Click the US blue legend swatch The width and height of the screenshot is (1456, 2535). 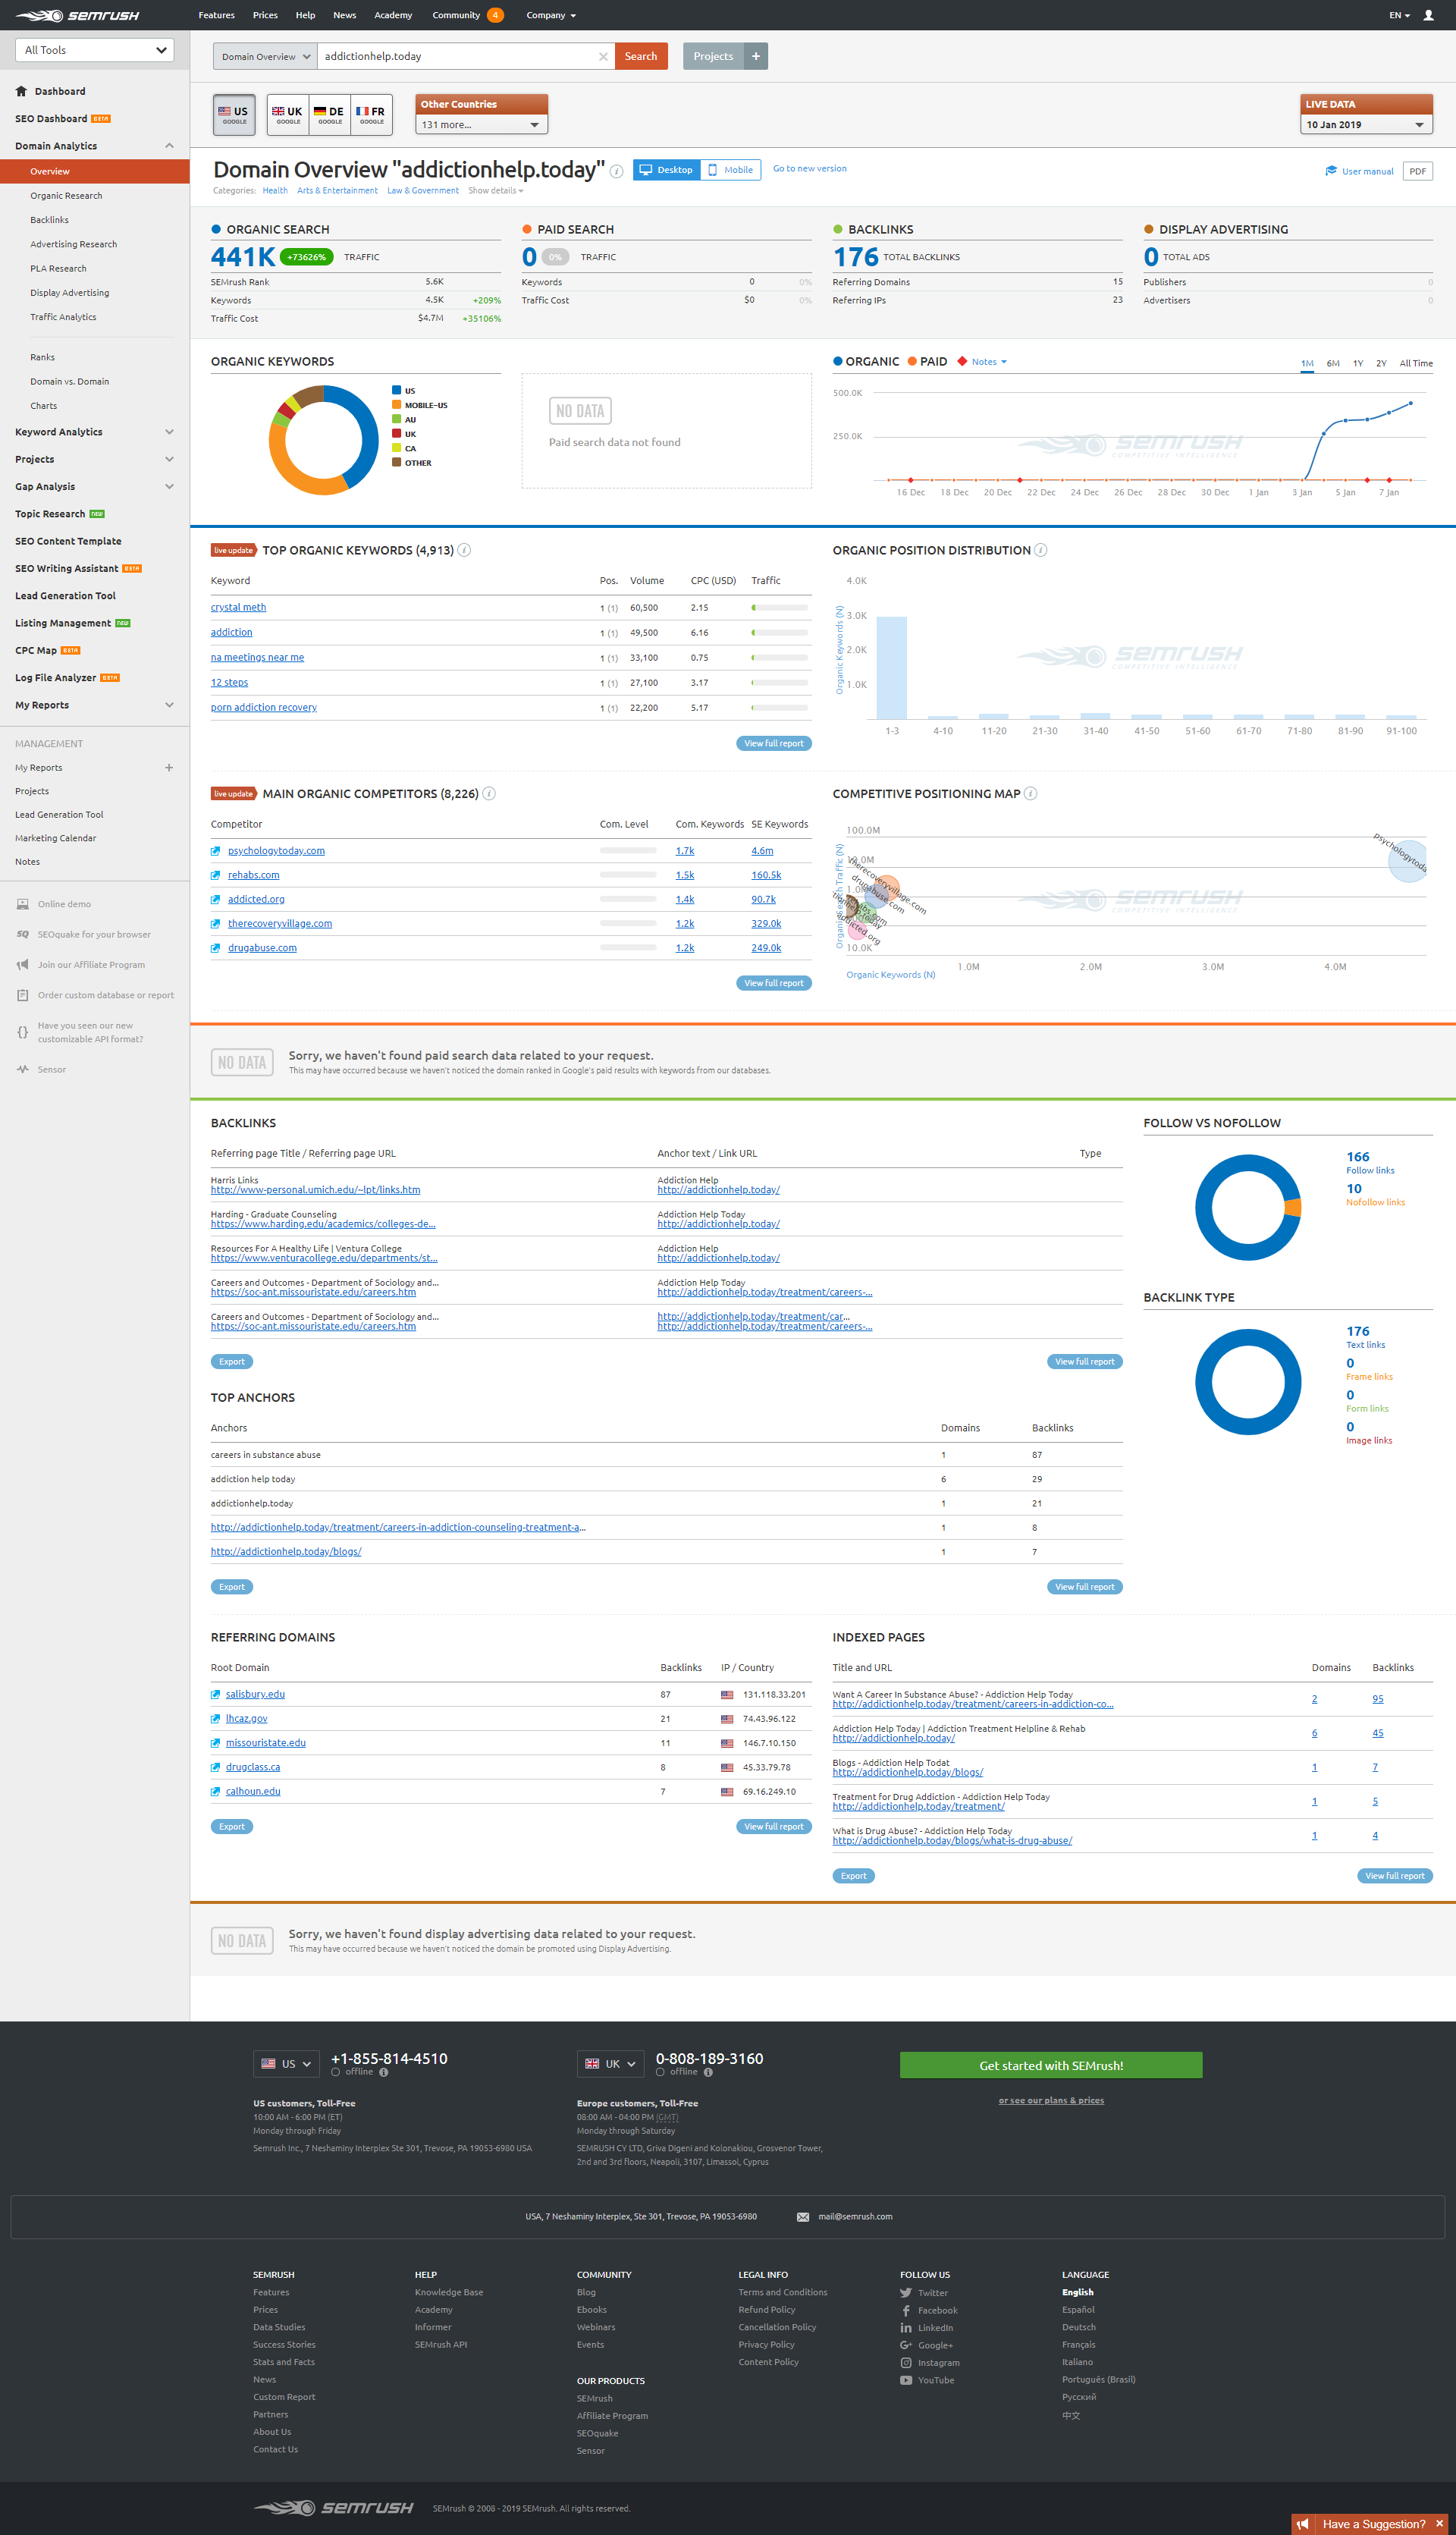(396, 390)
